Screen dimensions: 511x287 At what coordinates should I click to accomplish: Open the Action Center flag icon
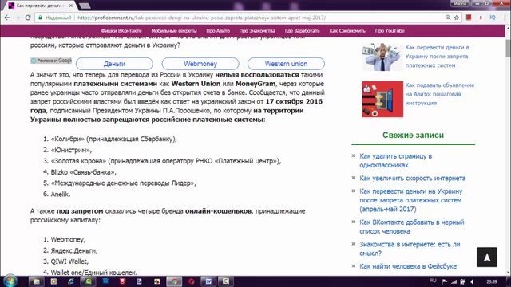click(x=444, y=281)
